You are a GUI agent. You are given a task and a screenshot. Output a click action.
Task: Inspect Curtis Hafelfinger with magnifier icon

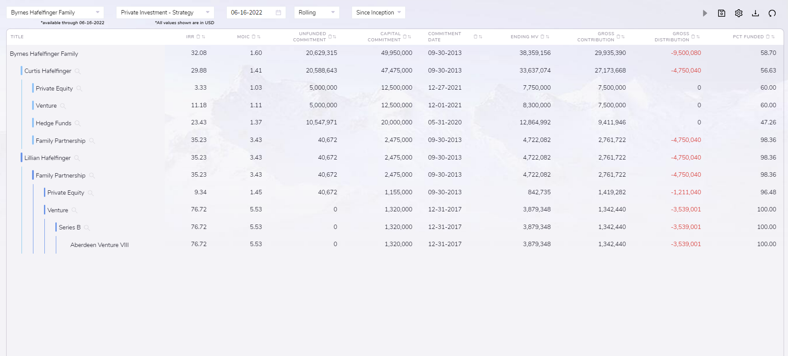point(77,71)
